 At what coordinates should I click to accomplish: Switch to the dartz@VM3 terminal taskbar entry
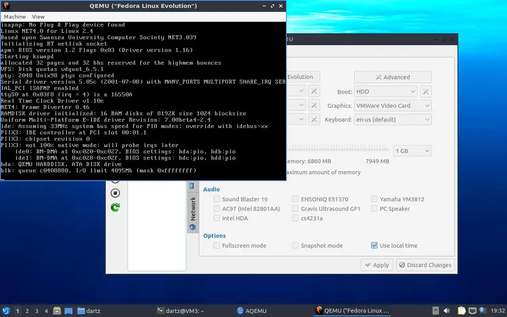tap(181, 311)
